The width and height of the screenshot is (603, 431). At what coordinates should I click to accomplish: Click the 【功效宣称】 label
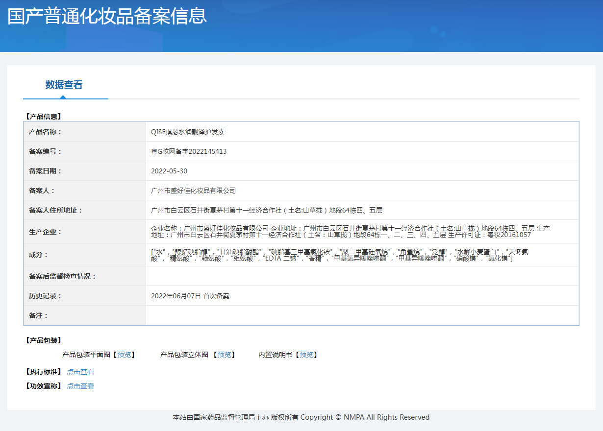[43, 386]
